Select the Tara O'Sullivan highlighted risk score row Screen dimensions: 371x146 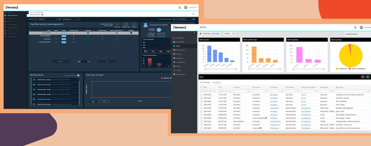[84, 33]
